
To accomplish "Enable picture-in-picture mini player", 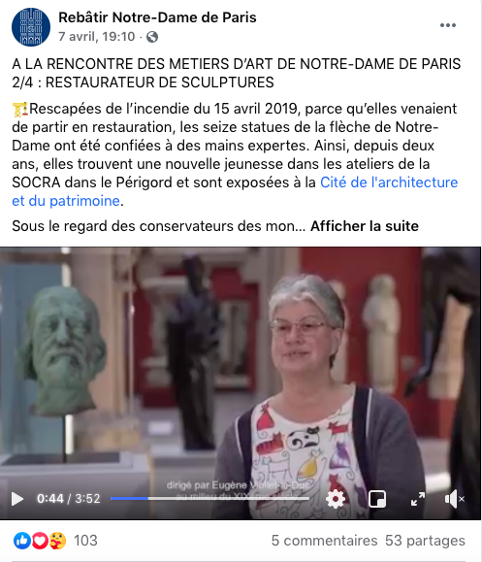I will (x=377, y=499).
